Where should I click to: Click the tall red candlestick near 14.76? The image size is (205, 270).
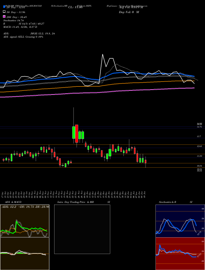click(77, 133)
